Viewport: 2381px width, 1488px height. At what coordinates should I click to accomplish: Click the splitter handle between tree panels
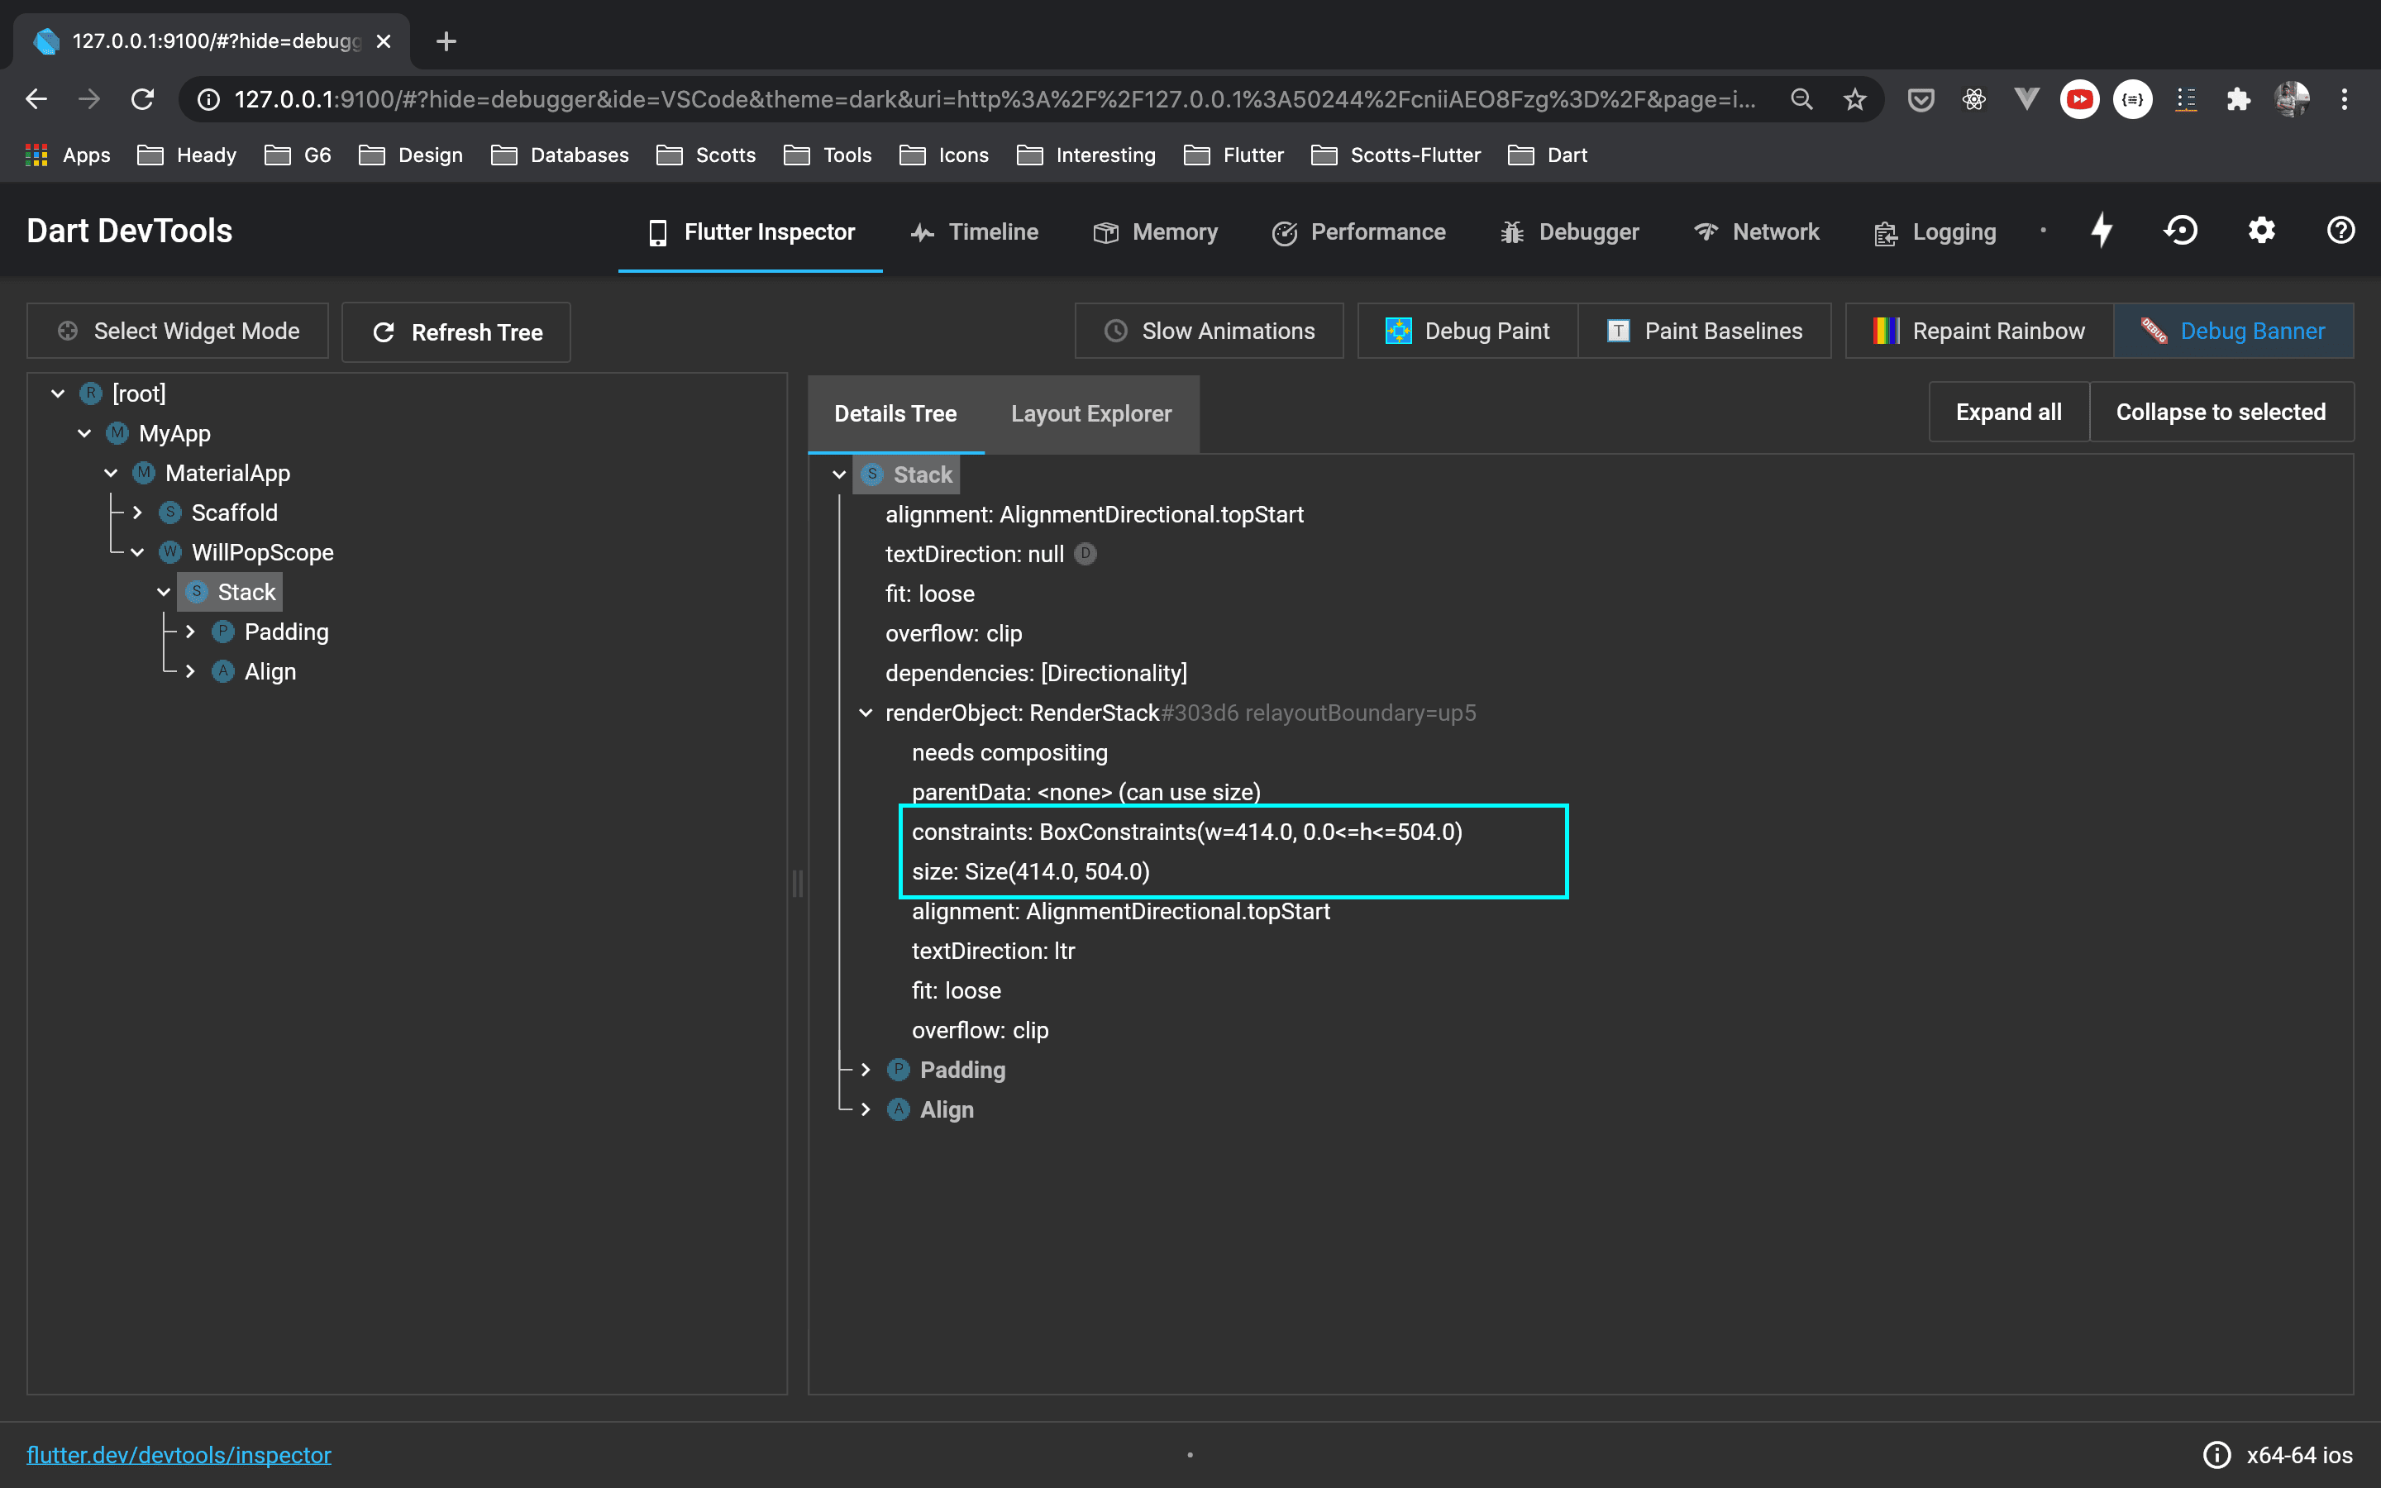click(797, 883)
